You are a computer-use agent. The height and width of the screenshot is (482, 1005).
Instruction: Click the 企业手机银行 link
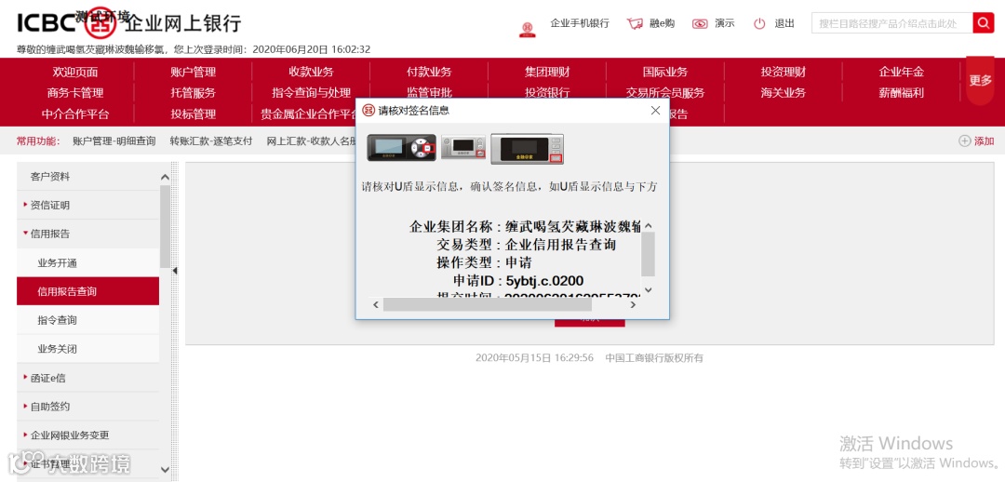(x=580, y=23)
